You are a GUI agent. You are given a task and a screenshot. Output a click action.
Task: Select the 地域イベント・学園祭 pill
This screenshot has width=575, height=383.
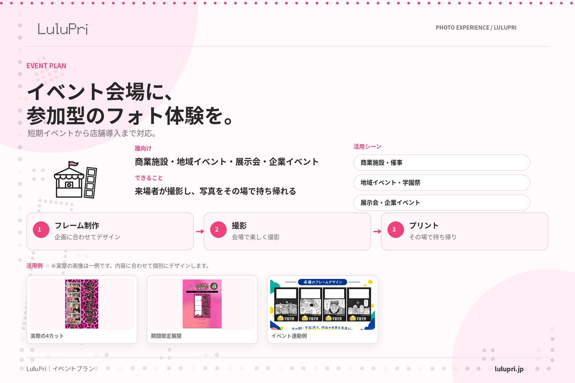[x=441, y=183]
